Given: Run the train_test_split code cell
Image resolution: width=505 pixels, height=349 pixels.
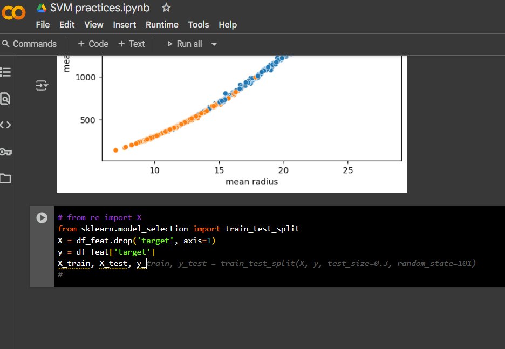Looking at the screenshot, I should point(42,217).
